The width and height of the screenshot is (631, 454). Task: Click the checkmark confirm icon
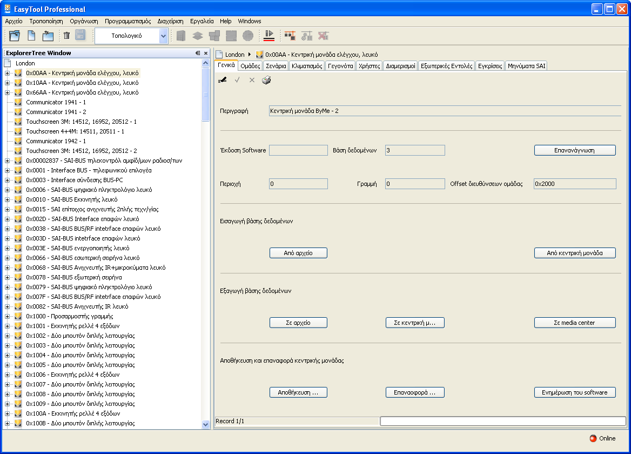[237, 80]
